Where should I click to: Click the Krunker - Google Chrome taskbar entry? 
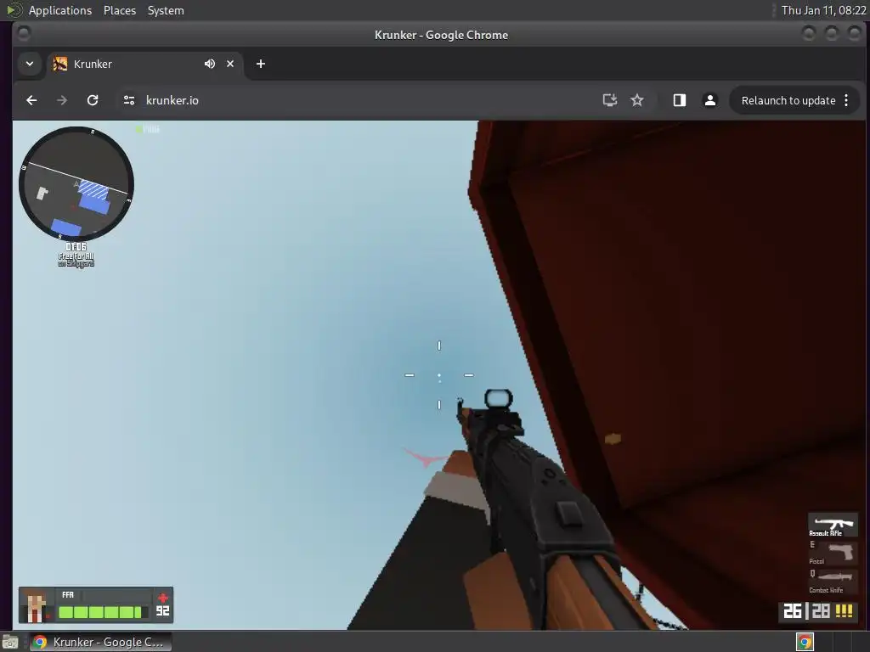(100, 642)
